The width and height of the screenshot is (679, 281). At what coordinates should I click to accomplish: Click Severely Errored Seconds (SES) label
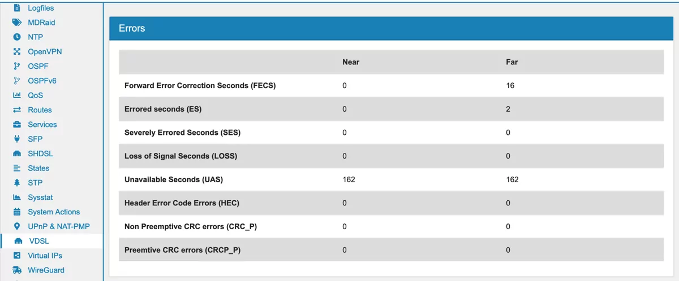[x=182, y=133]
